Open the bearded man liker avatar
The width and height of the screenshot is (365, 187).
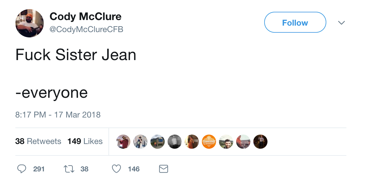pos(226,142)
